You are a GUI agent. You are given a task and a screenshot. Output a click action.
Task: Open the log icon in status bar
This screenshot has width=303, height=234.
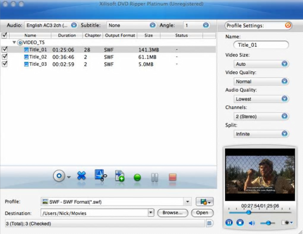[209, 223]
